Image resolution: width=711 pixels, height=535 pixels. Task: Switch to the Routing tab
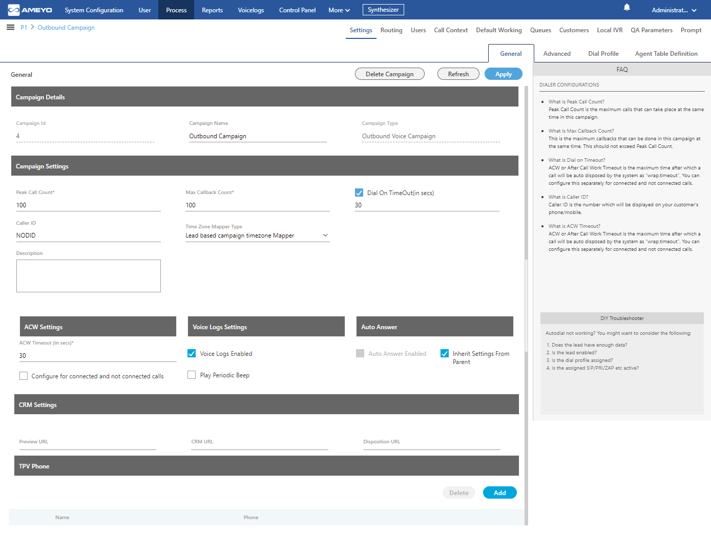click(x=391, y=30)
